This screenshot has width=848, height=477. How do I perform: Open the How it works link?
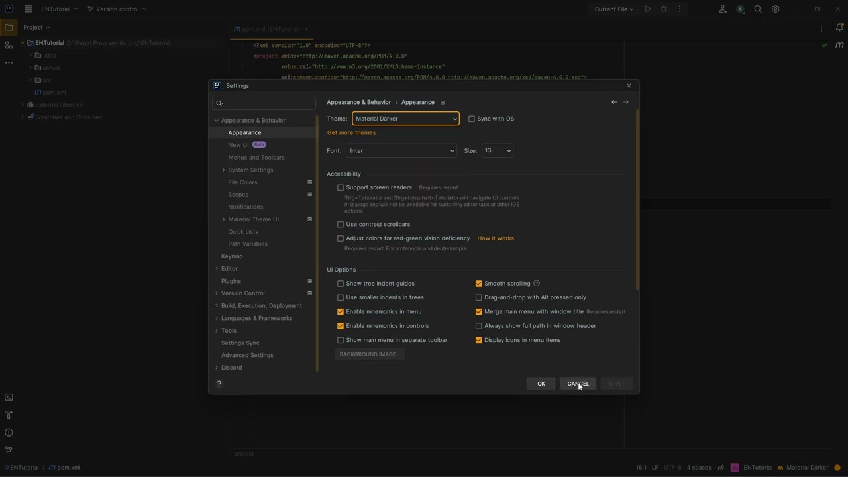496,238
